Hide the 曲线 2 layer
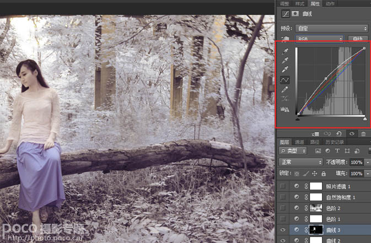Viewport: 371px width, 243px height. (283, 240)
